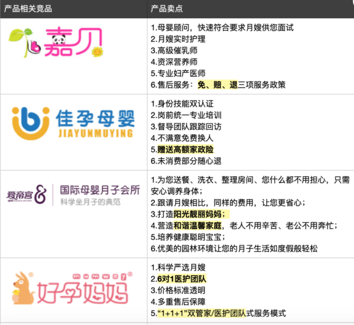Click highlighted 阳光靓丽妈妈 phrase
Viewport: 354px width, 325px height.
pyautogui.click(x=199, y=214)
